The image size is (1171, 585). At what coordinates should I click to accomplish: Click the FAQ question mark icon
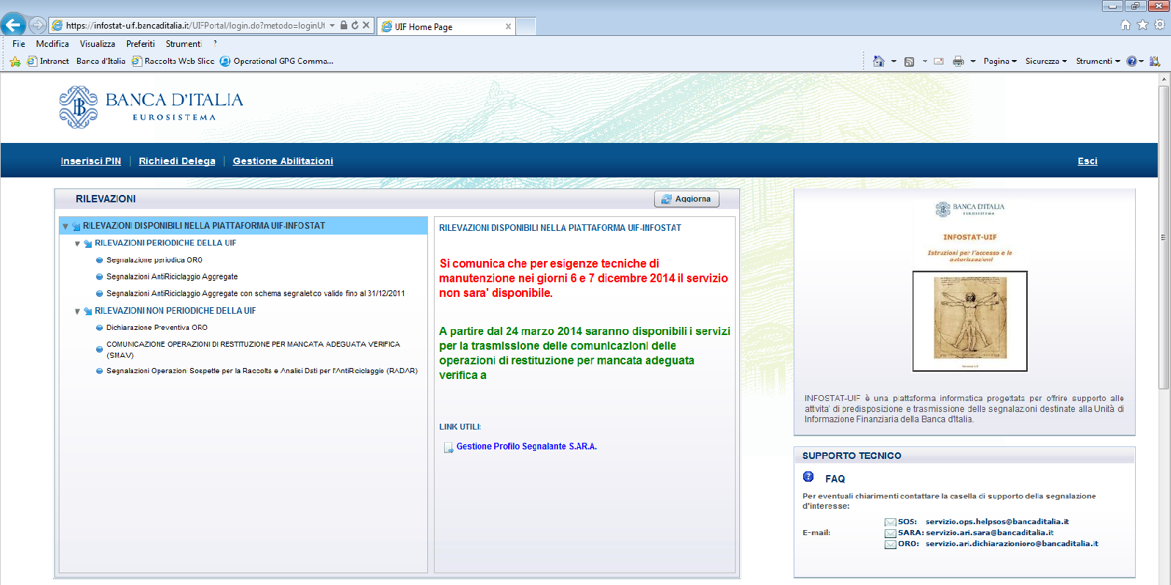808,477
